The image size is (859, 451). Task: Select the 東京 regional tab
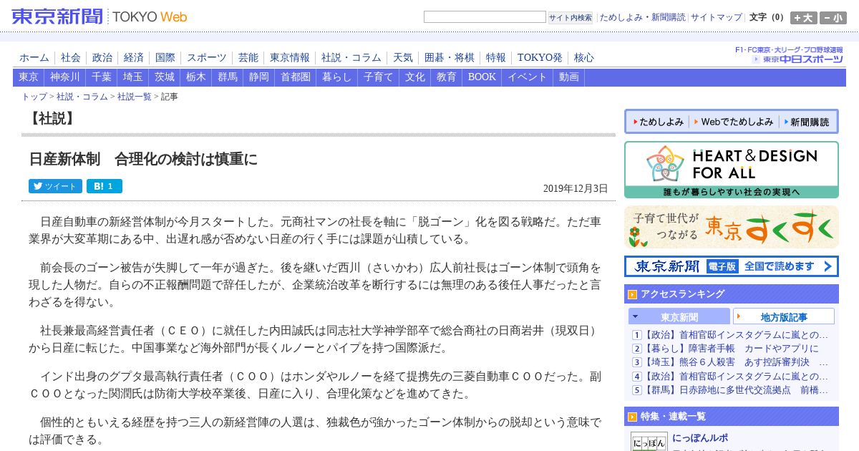[29, 77]
